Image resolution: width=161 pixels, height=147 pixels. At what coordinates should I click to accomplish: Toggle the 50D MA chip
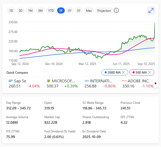click(142, 72)
